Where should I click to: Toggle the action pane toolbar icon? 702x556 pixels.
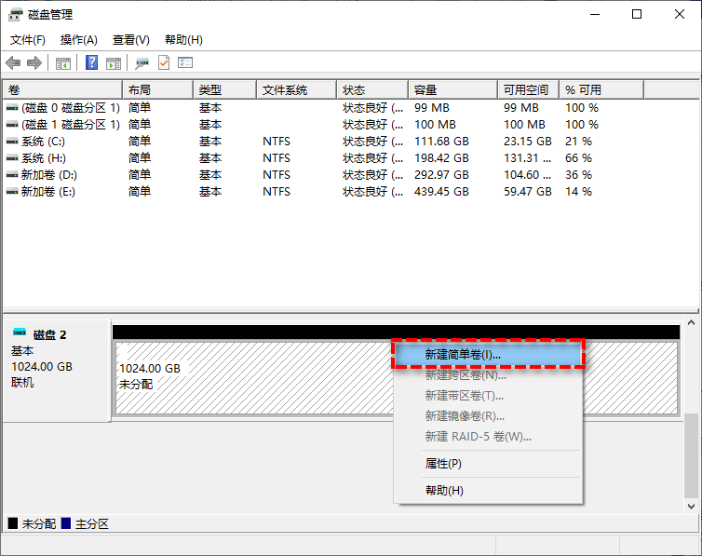pos(114,63)
